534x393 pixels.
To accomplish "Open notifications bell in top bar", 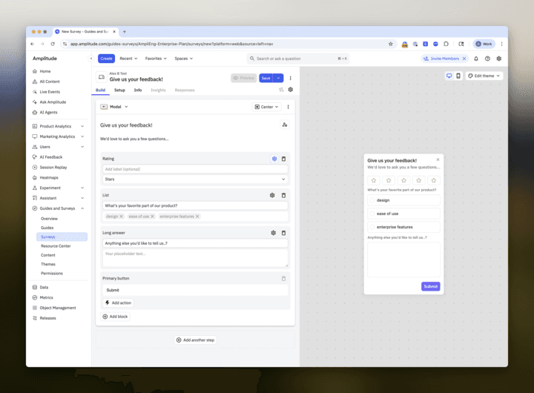I will (476, 59).
